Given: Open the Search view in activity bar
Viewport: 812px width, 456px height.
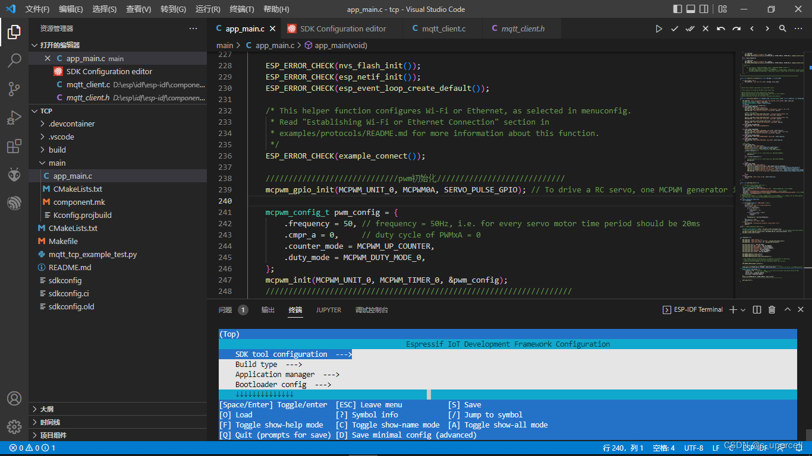Looking at the screenshot, I should [14, 61].
